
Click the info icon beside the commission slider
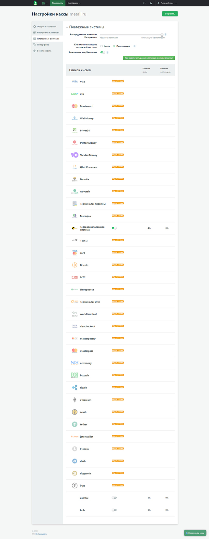point(166,34)
